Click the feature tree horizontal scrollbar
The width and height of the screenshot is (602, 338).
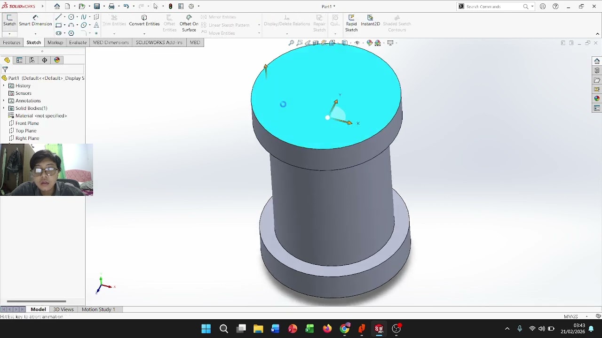(x=36, y=301)
